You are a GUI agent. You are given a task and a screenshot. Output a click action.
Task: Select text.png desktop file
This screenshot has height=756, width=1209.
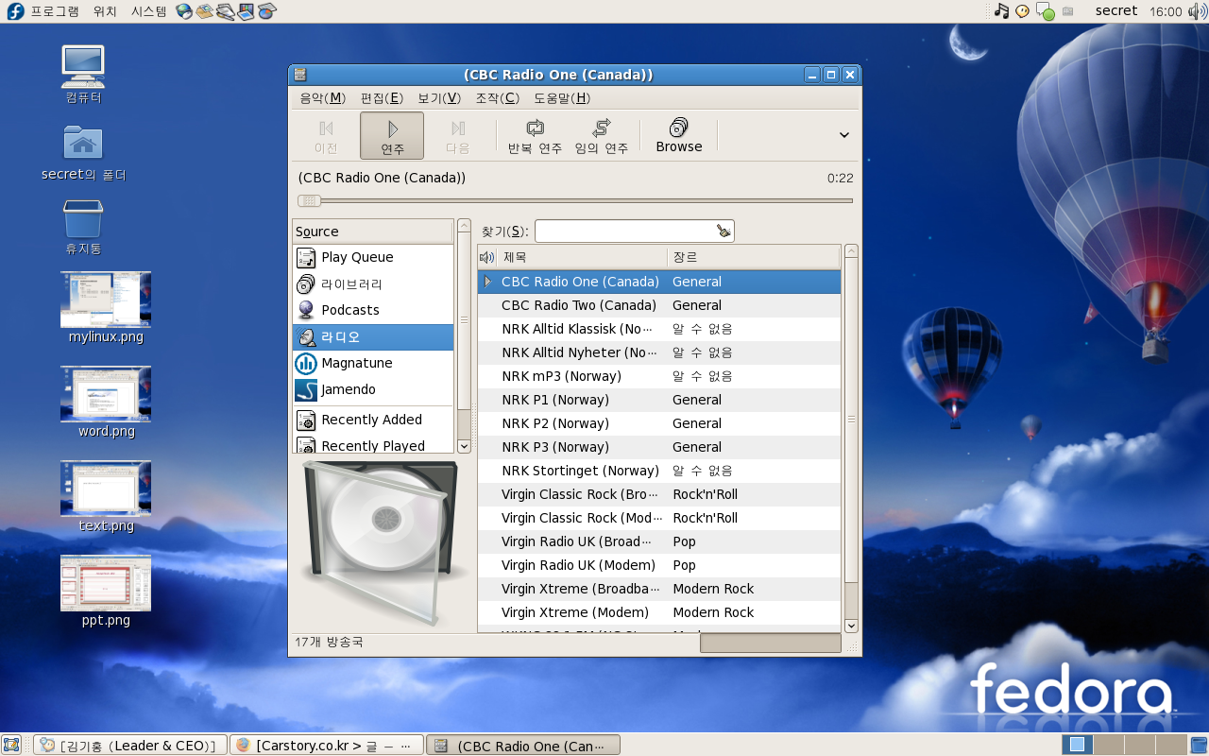pos(106,497)
